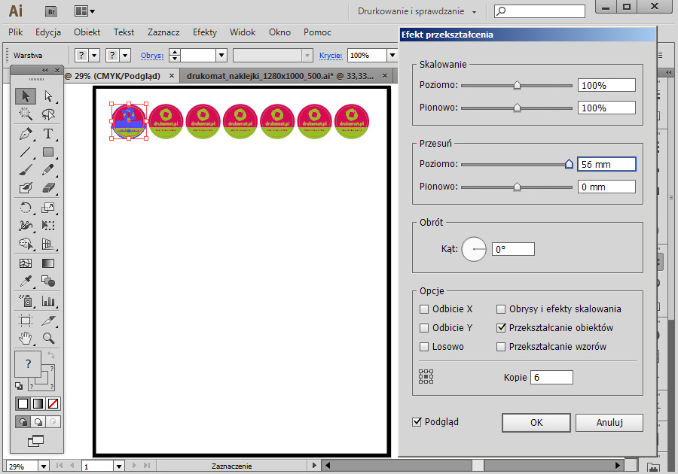
Task: Open the Obrys stroke weight dropdown
Action: (221, 55)
